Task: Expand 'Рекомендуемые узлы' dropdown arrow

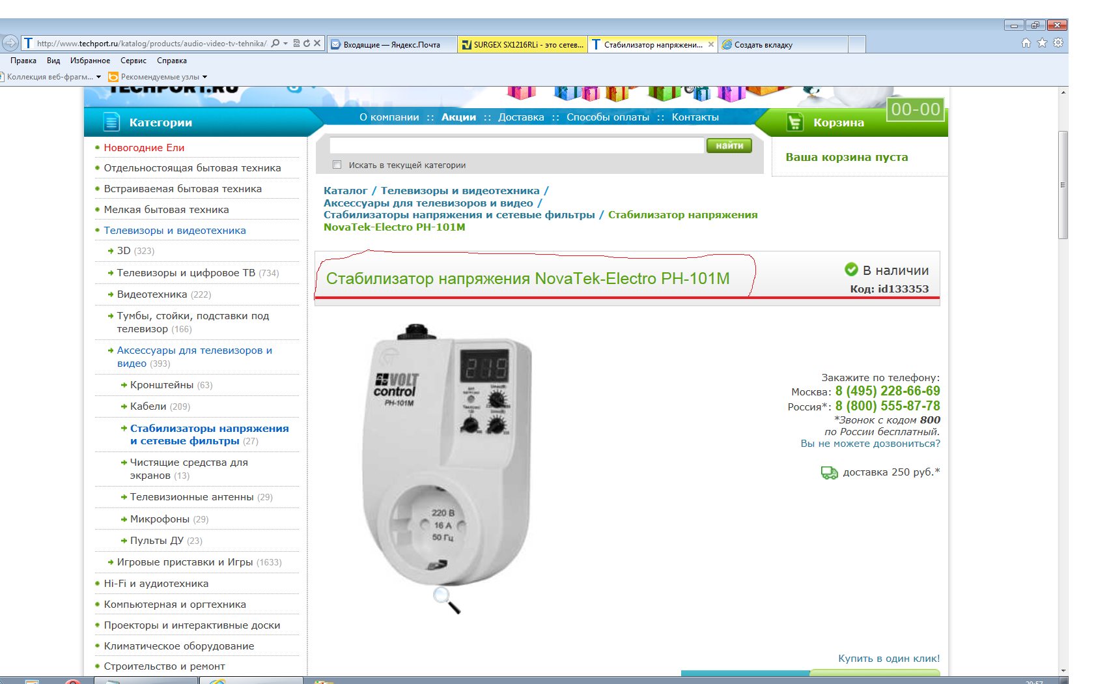Action: click(x=204, y=77)
